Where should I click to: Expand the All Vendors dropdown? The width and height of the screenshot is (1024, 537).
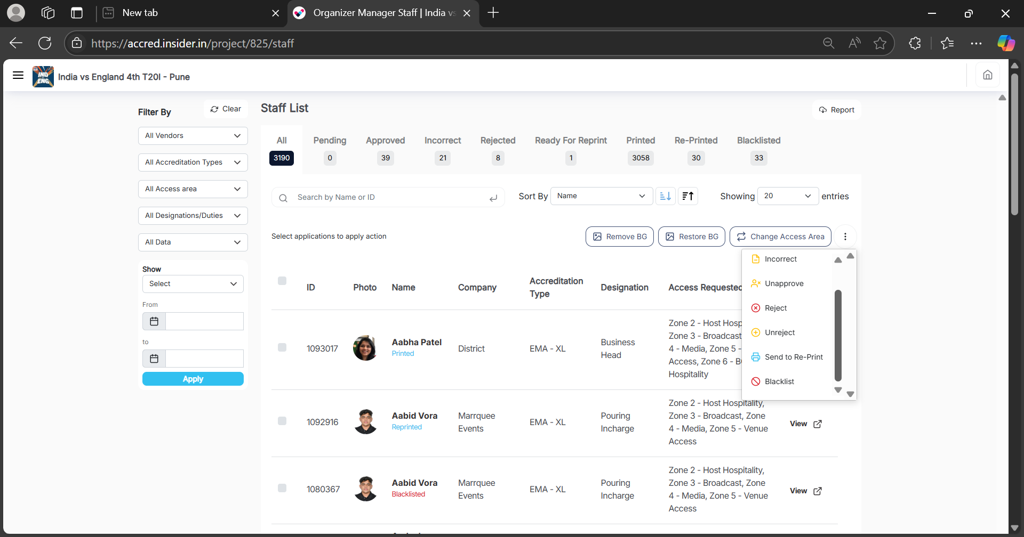pyautogui.click(x=193, y=136)
